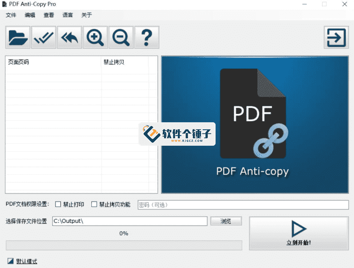Open a PDF file with folder icon
354x268 pixels.
pyautogui.click(x=18, y=37)
